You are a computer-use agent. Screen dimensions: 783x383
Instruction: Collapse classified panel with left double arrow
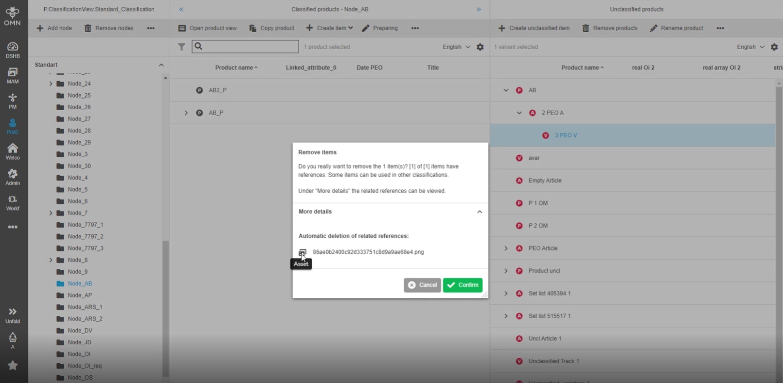181,9
